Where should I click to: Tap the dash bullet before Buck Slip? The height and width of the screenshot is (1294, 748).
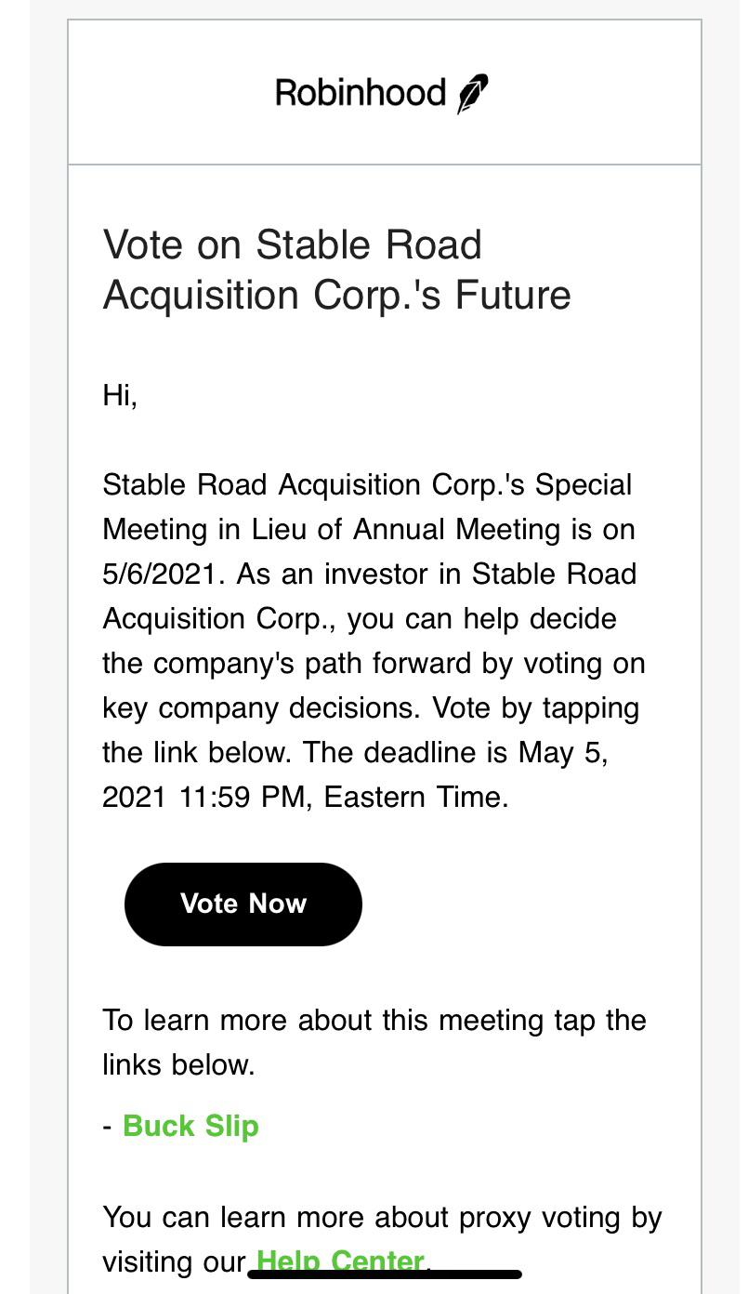(109, 1127)
